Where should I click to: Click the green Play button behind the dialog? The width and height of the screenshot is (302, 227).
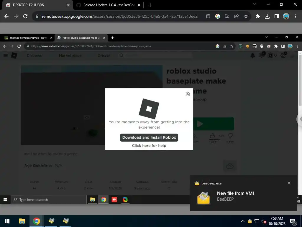(214, 124)
